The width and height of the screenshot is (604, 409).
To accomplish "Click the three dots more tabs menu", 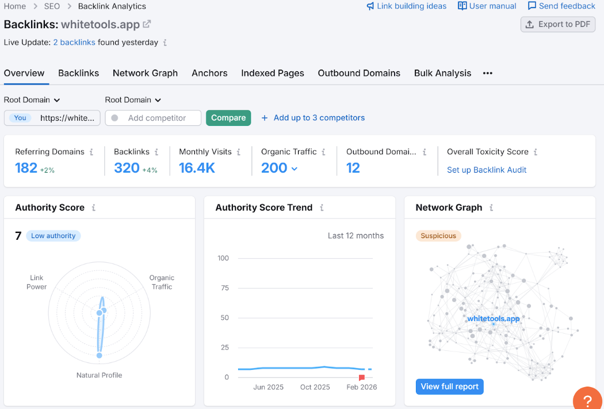I will (488, 73).
